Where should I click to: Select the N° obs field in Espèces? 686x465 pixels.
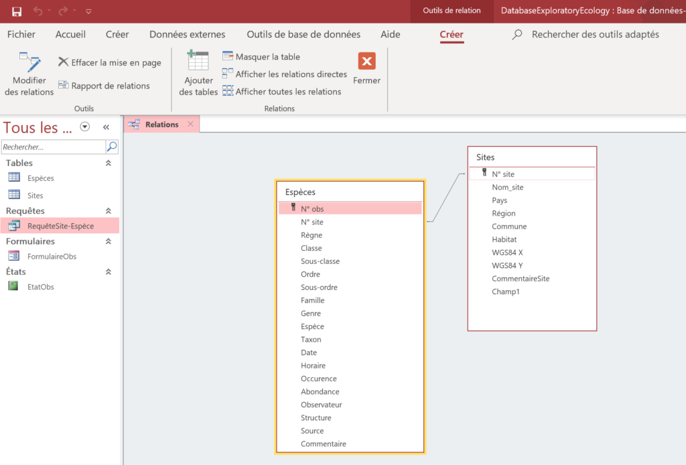tap(350, 208)
